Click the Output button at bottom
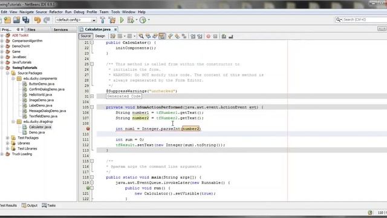This screenshot has width=387, height=218. (x=30, y=205)
